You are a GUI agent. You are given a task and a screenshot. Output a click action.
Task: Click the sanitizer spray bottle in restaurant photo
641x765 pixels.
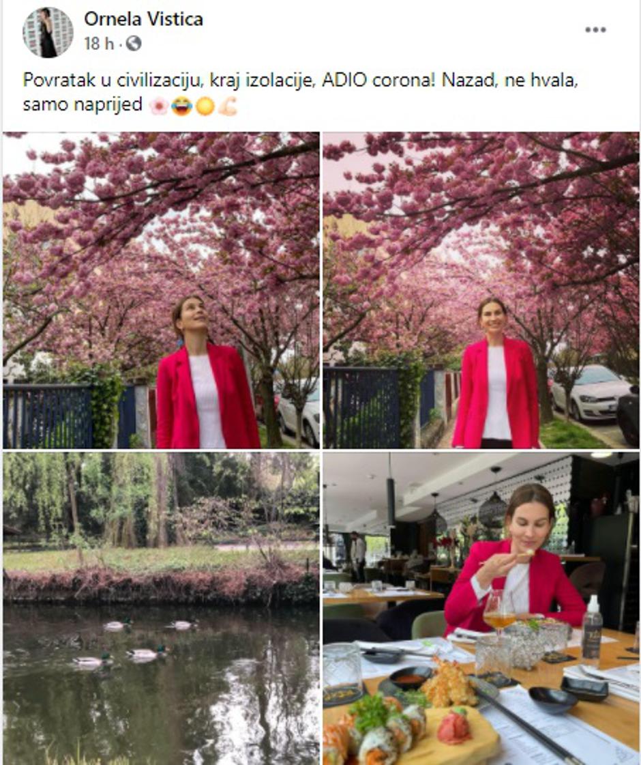(x=591, y=629)
